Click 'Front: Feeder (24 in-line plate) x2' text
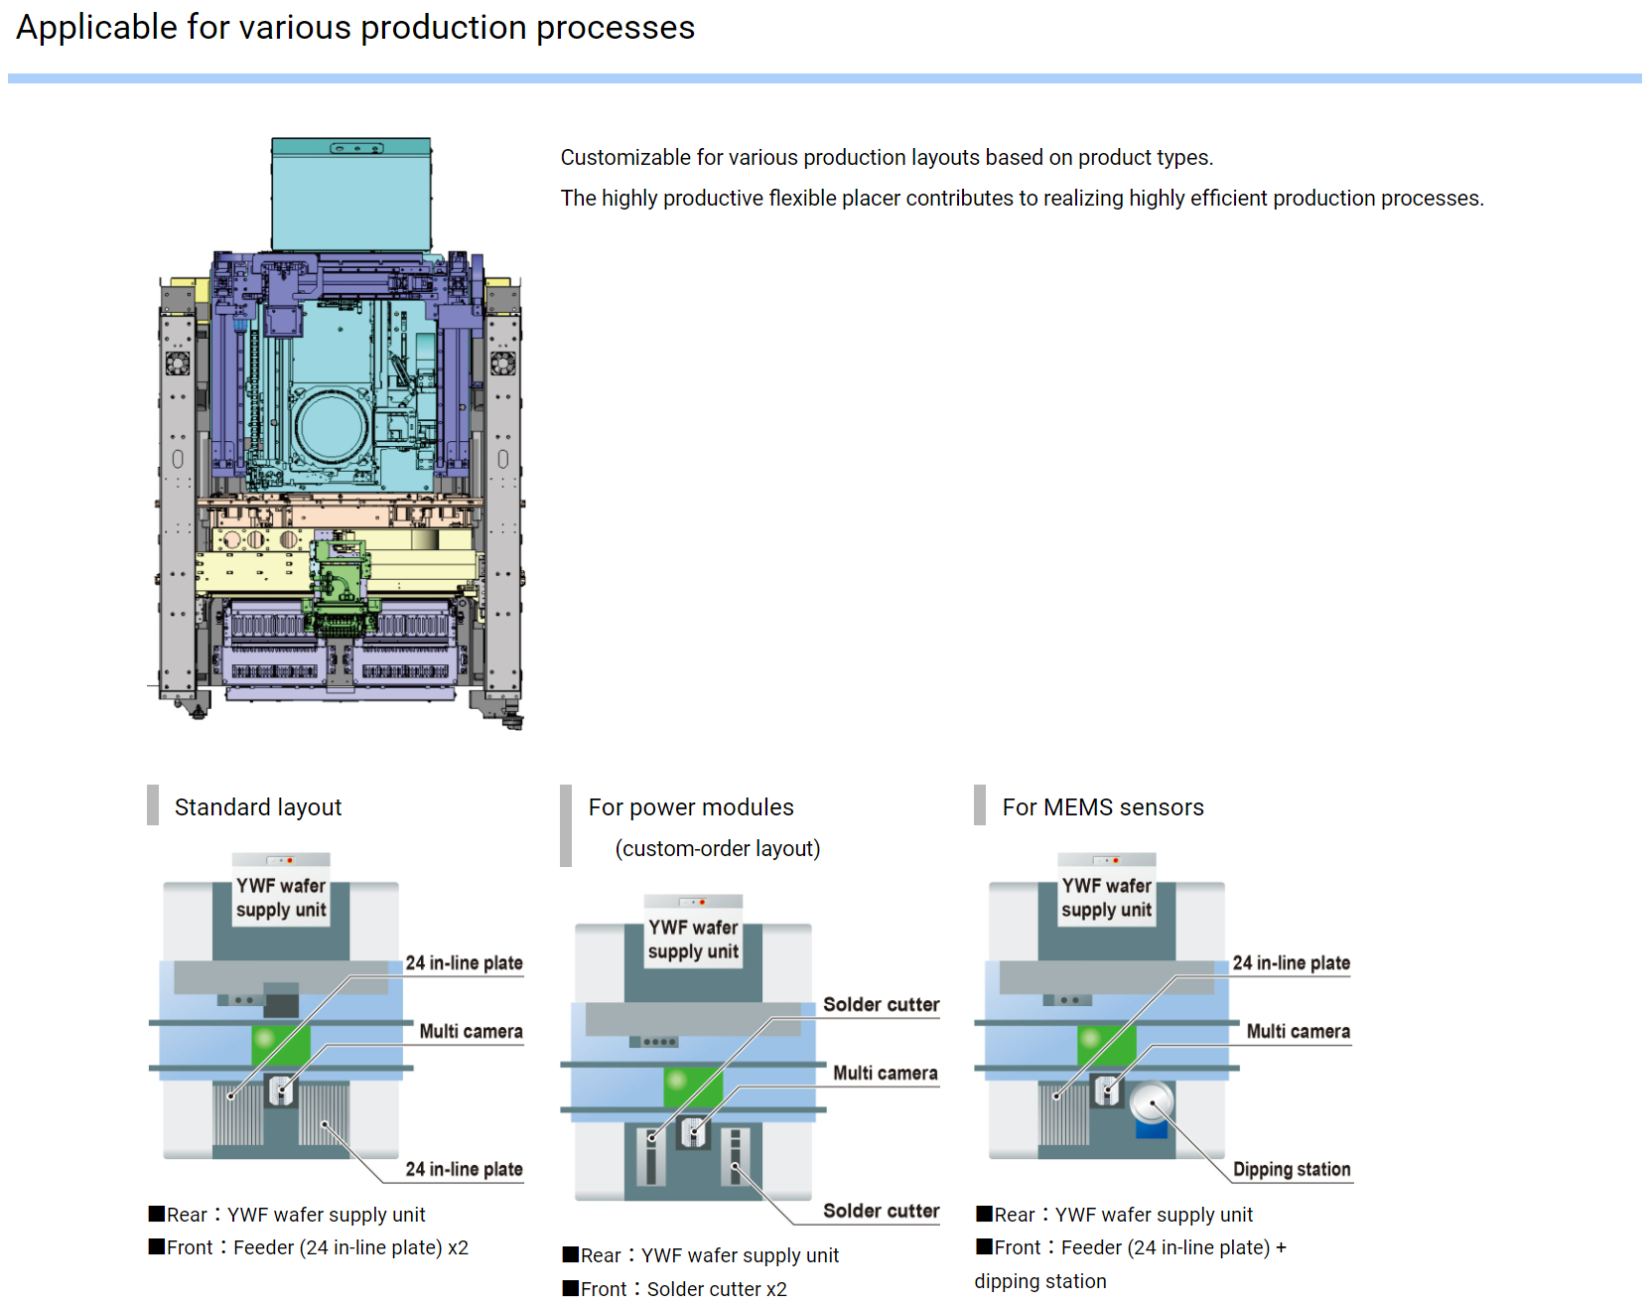The width and height of the screenshot is (1651, 1308). [x=309, y=1247]
